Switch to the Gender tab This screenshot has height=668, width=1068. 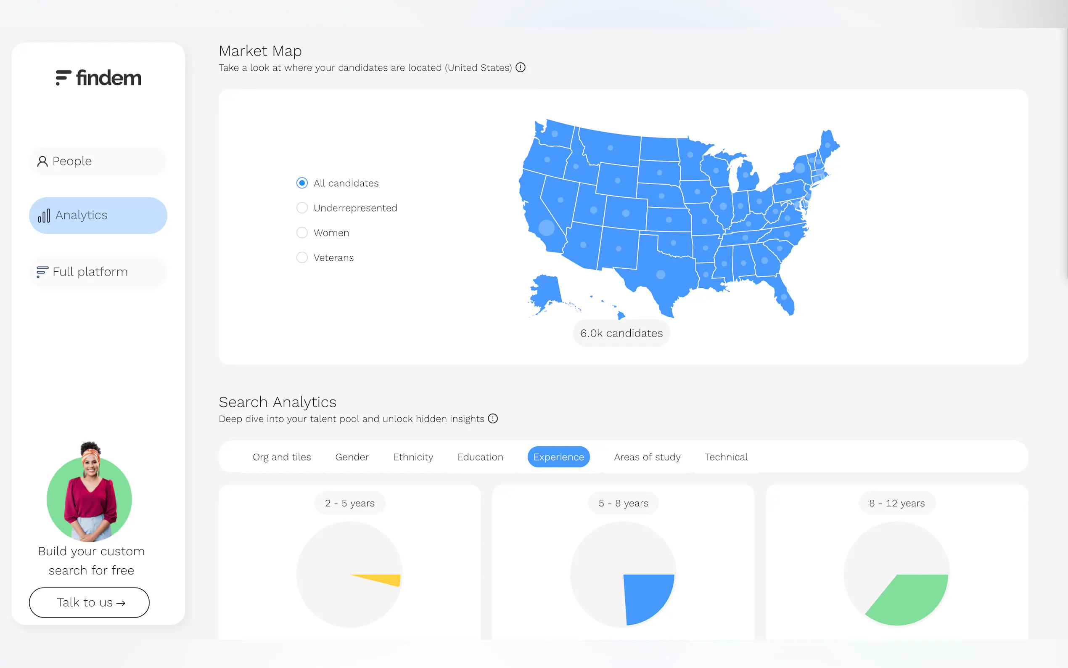click(x=352, y=457)
